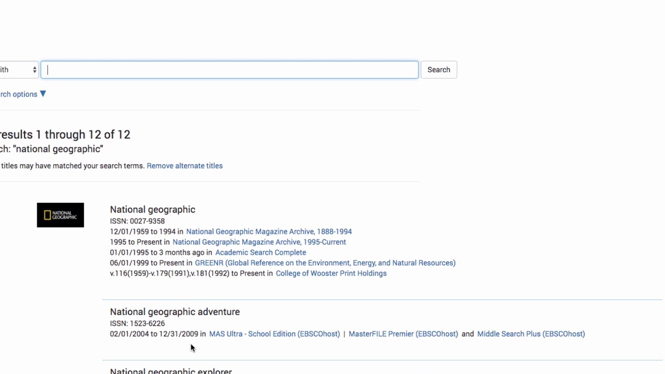Open College of Wooster Print Holdings
This screenshot has height=374, width=665.
click(x=331, y=273)
